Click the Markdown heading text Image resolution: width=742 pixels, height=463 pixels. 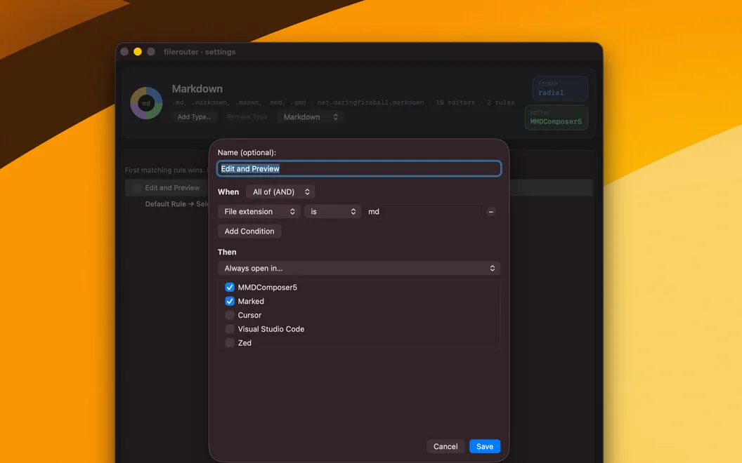pos(197,89)
